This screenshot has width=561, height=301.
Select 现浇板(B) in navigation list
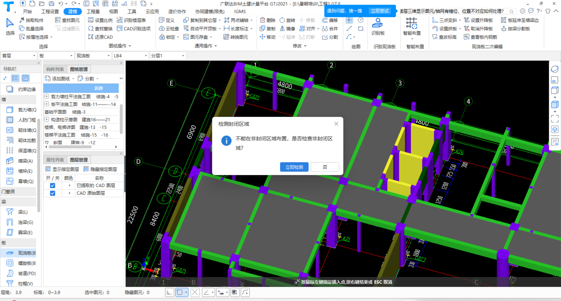(x=21, y=253)
